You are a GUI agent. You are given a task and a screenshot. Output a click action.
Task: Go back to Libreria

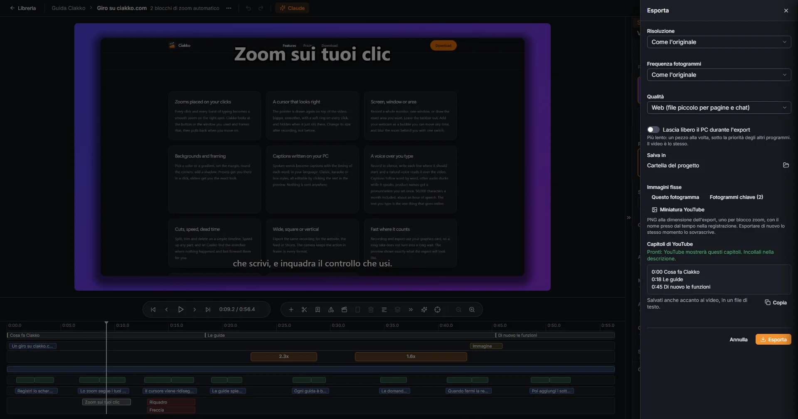[x=23, y=8]
